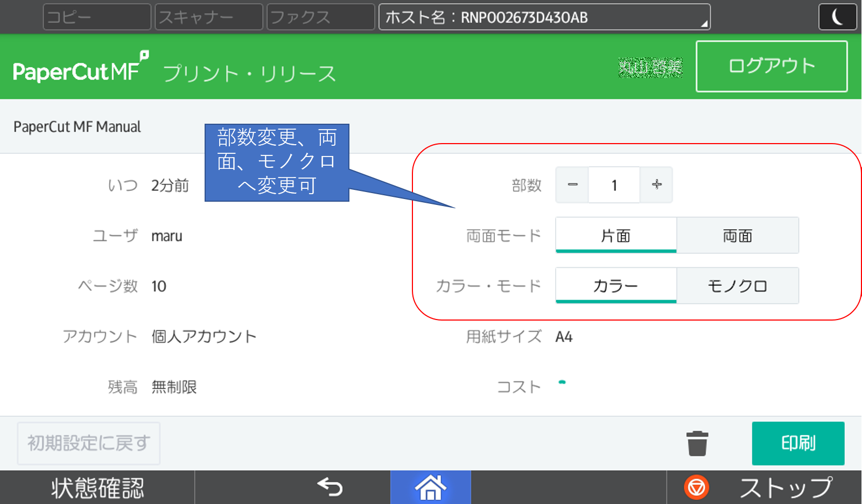Viewport: 862px width, 504px height.
Task: Tap the ログアウト button
Action: [772, 66]
